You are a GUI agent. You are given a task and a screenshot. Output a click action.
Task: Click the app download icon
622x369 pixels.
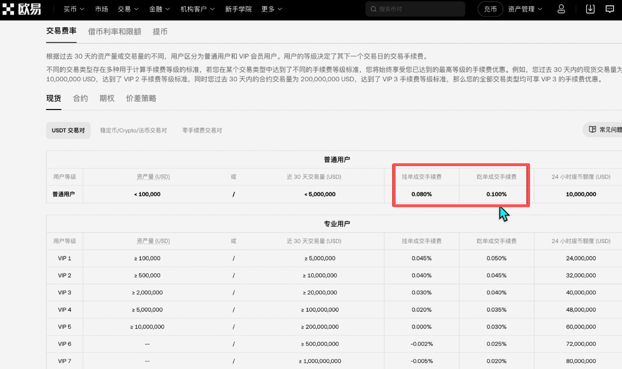(590, 8)
